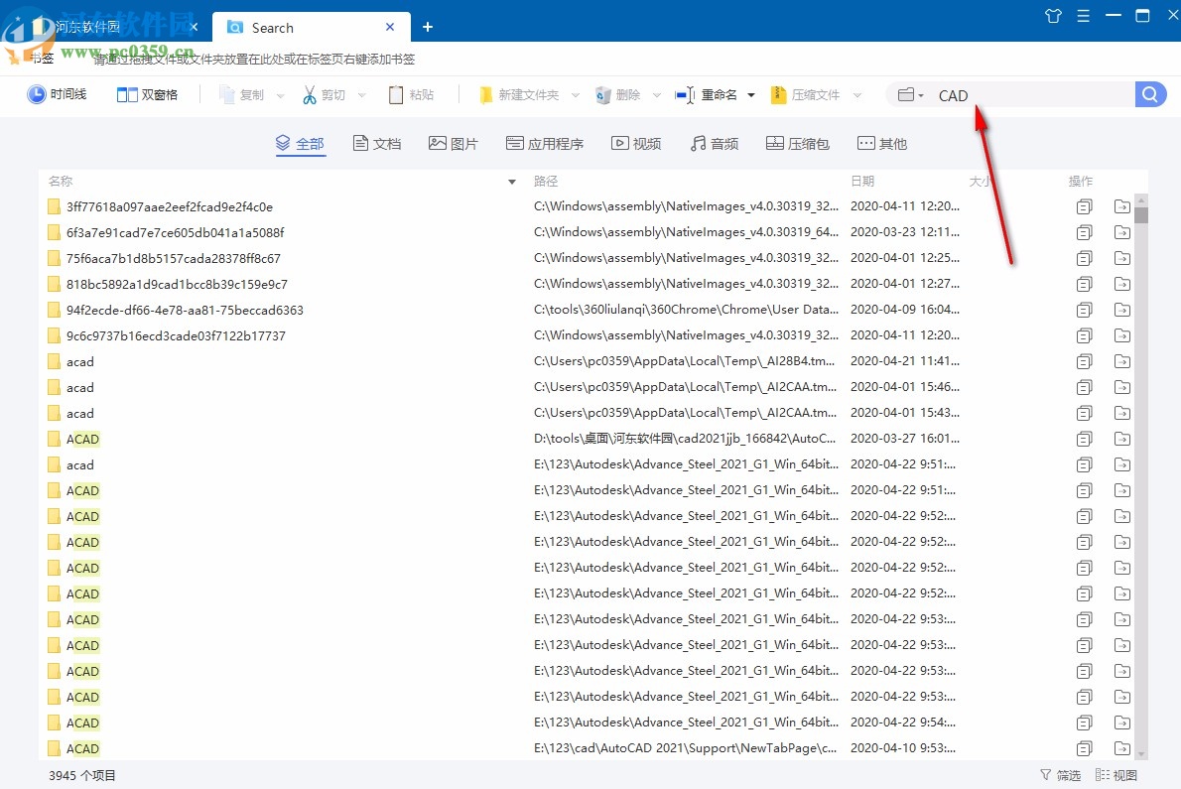Image resolution: width=1181 pixels, height=789 pixels.
Task: Click copy-path icon for NewTabPage ACAD row
Action: click(1084, 748)
